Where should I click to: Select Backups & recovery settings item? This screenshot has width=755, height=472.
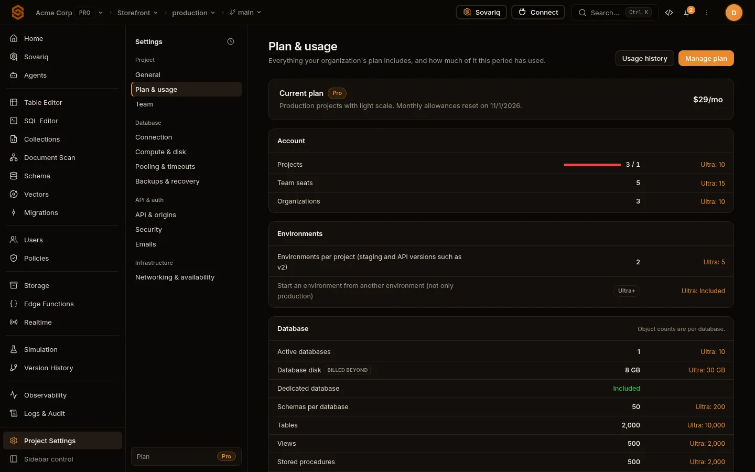(167, 181)
